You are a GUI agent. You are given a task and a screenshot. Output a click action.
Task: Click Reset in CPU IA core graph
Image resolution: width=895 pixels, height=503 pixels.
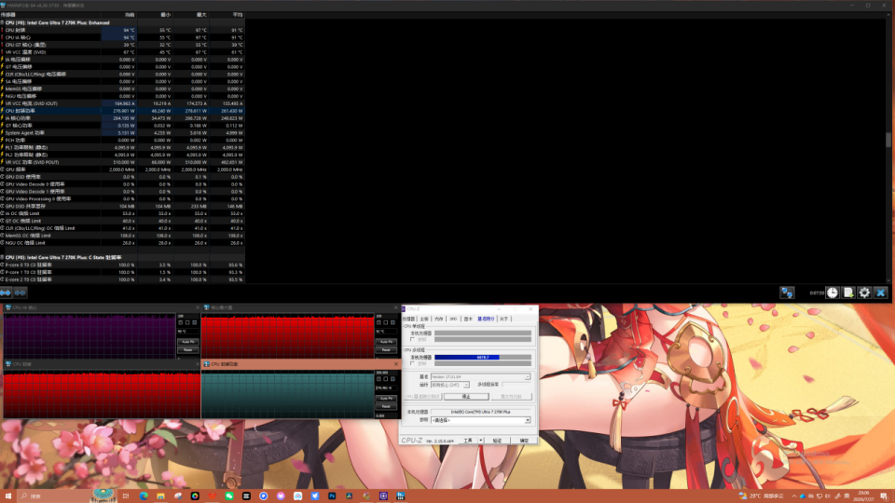[187, 349]
